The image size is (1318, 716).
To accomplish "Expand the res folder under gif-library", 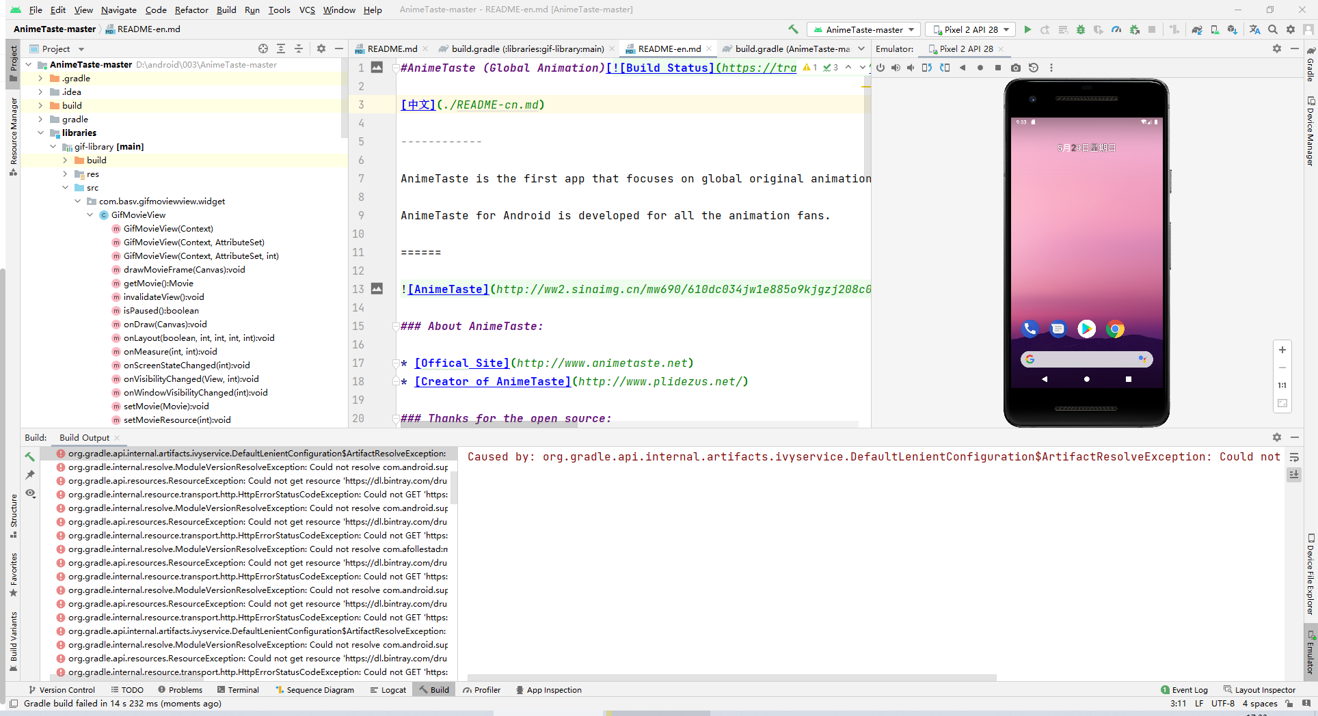I will tap(66, 174).
